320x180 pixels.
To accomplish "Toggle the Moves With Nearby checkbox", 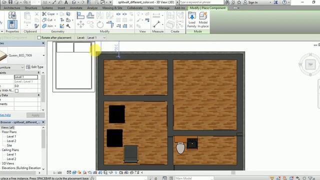I will click(x=16, y=90).
